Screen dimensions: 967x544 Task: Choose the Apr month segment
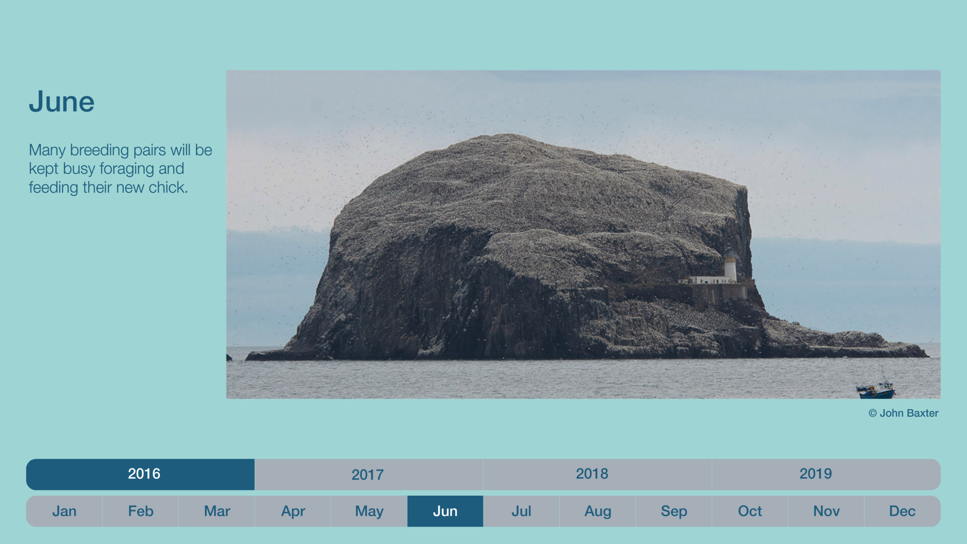point(293,511)
